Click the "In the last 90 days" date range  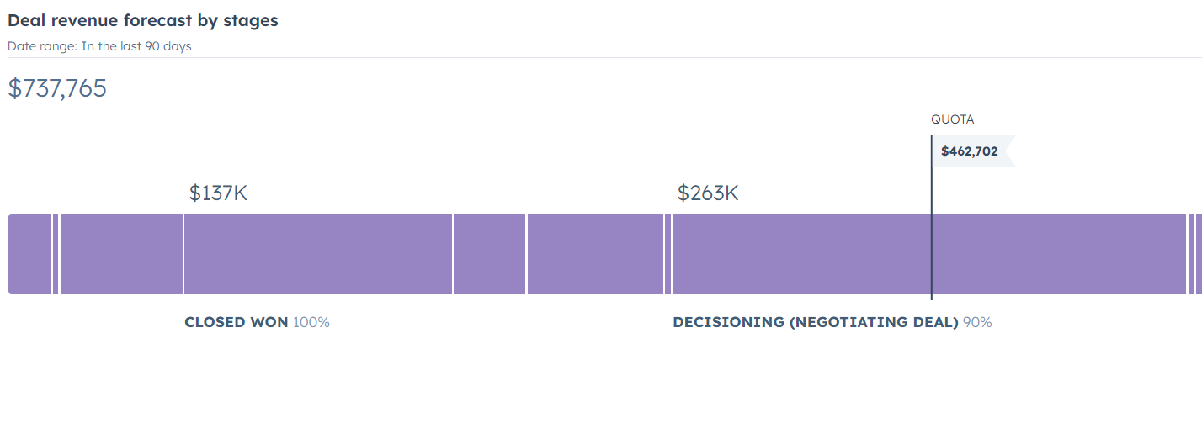click(x=136, y=46)
